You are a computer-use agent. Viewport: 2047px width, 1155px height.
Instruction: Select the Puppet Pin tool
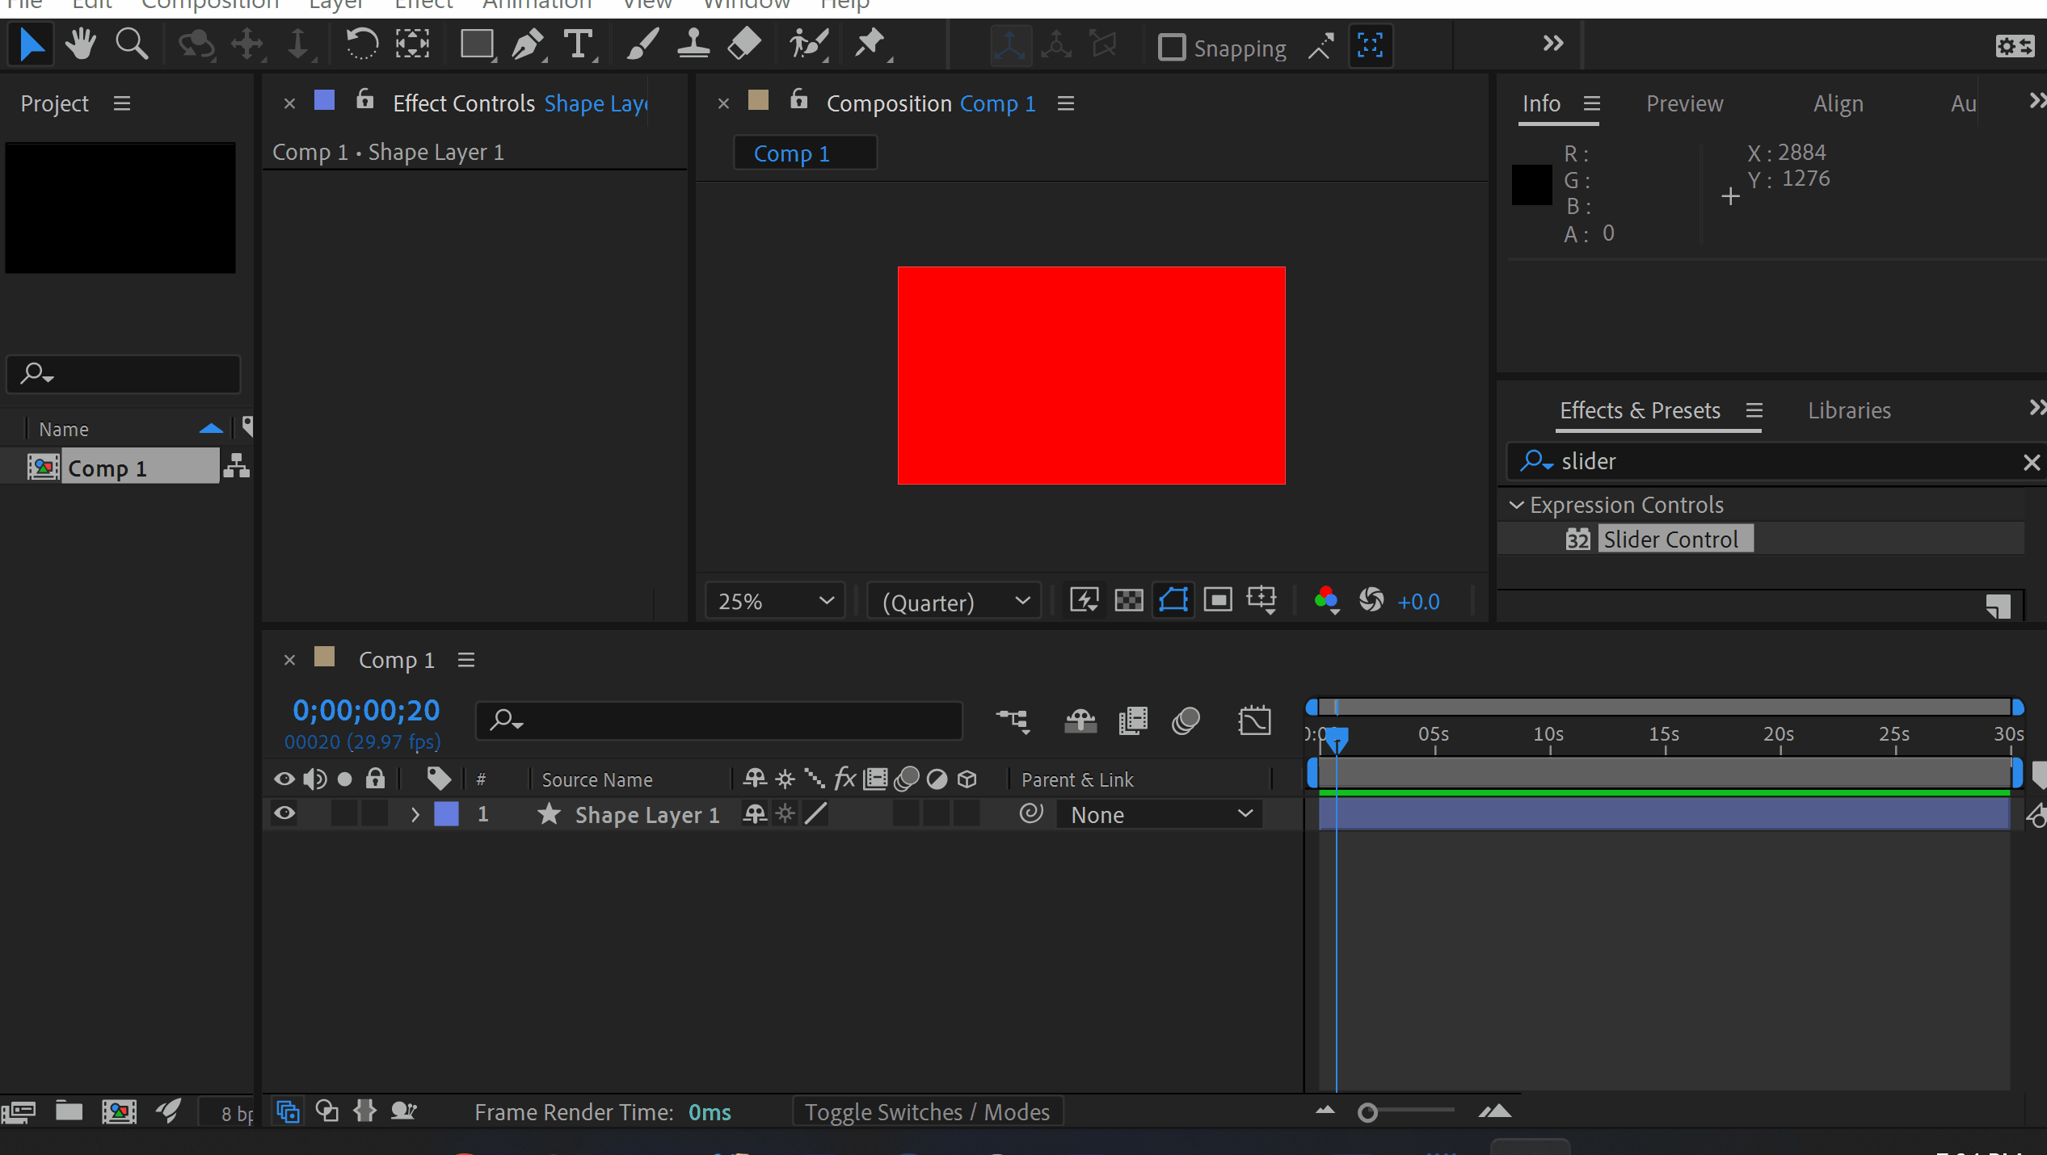[870, 44]
